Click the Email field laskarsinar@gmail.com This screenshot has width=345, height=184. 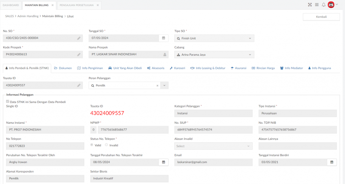point(213,162)
